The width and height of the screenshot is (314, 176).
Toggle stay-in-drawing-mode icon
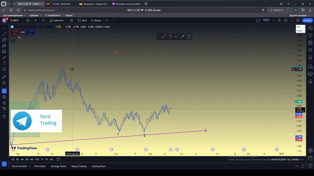[x=4, y=97]
